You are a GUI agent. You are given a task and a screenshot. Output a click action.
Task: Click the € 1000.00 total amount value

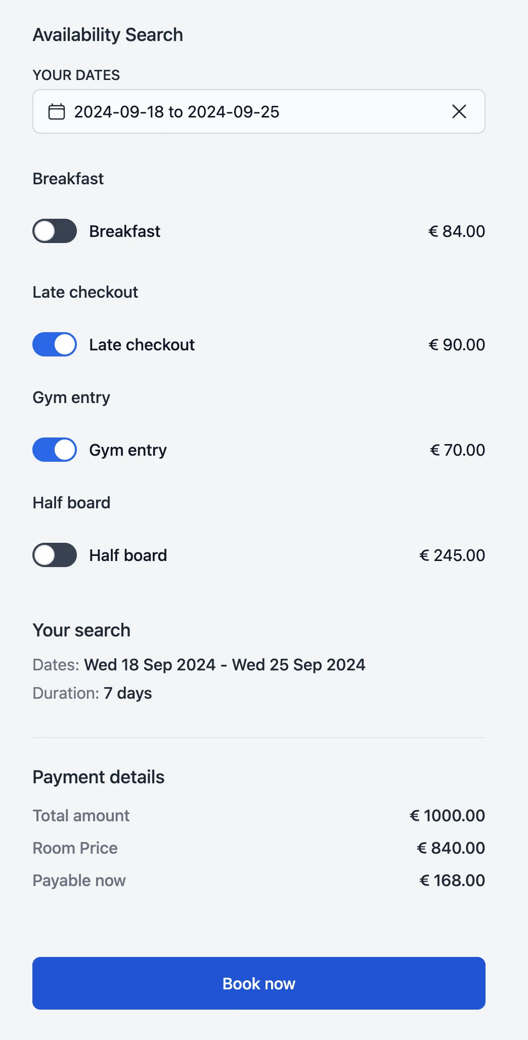click(447, 816)
